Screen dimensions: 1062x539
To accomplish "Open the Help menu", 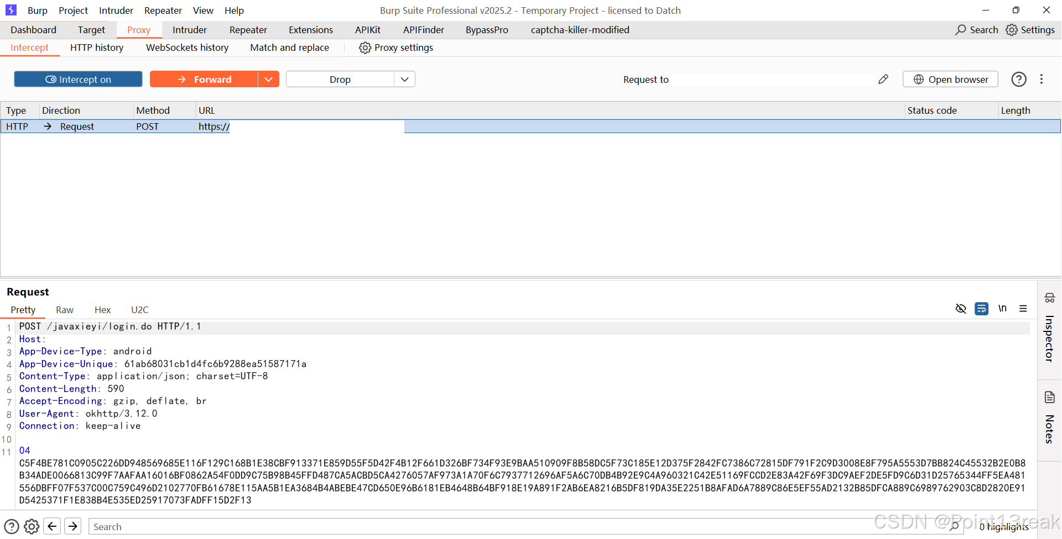I will coord(234,10).
